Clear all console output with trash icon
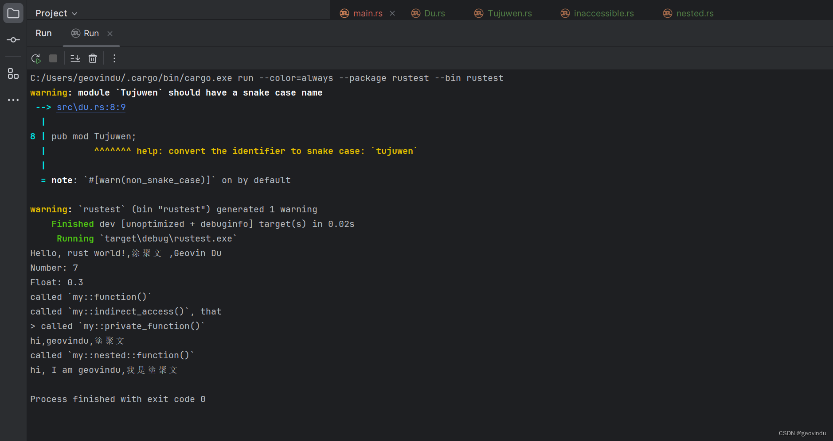 (93, 58)
